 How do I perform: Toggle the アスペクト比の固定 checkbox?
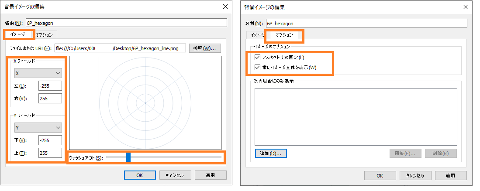257,57
